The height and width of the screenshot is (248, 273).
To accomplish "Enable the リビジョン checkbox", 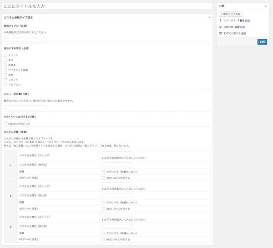I will click(x=5, y=84).
